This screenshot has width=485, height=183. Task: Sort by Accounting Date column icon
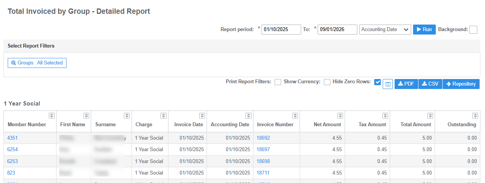(248, 115)
